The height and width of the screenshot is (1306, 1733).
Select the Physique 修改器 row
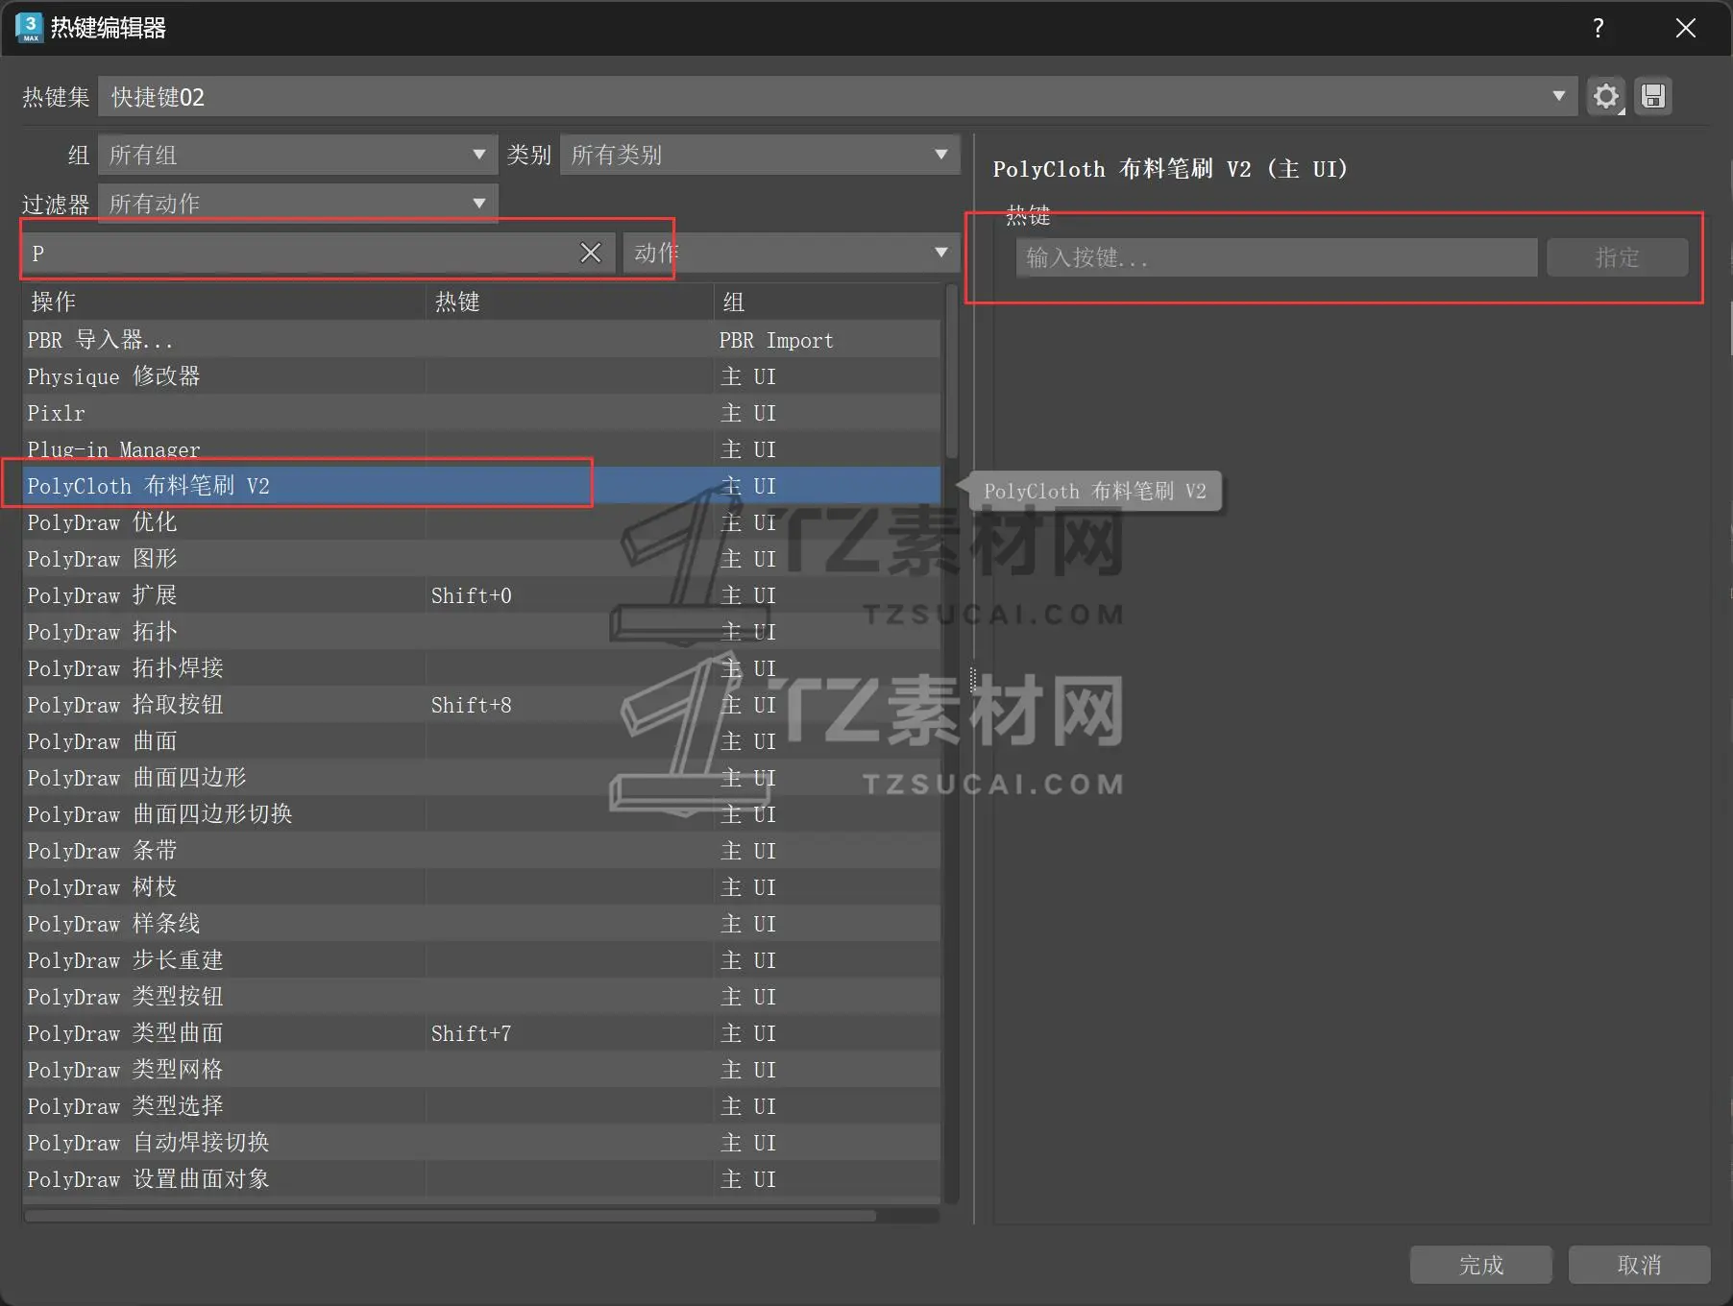coord(481,376)
